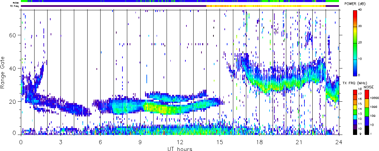Click the noise level strip above the plot
379x151 pixels.
pos(180,1)
